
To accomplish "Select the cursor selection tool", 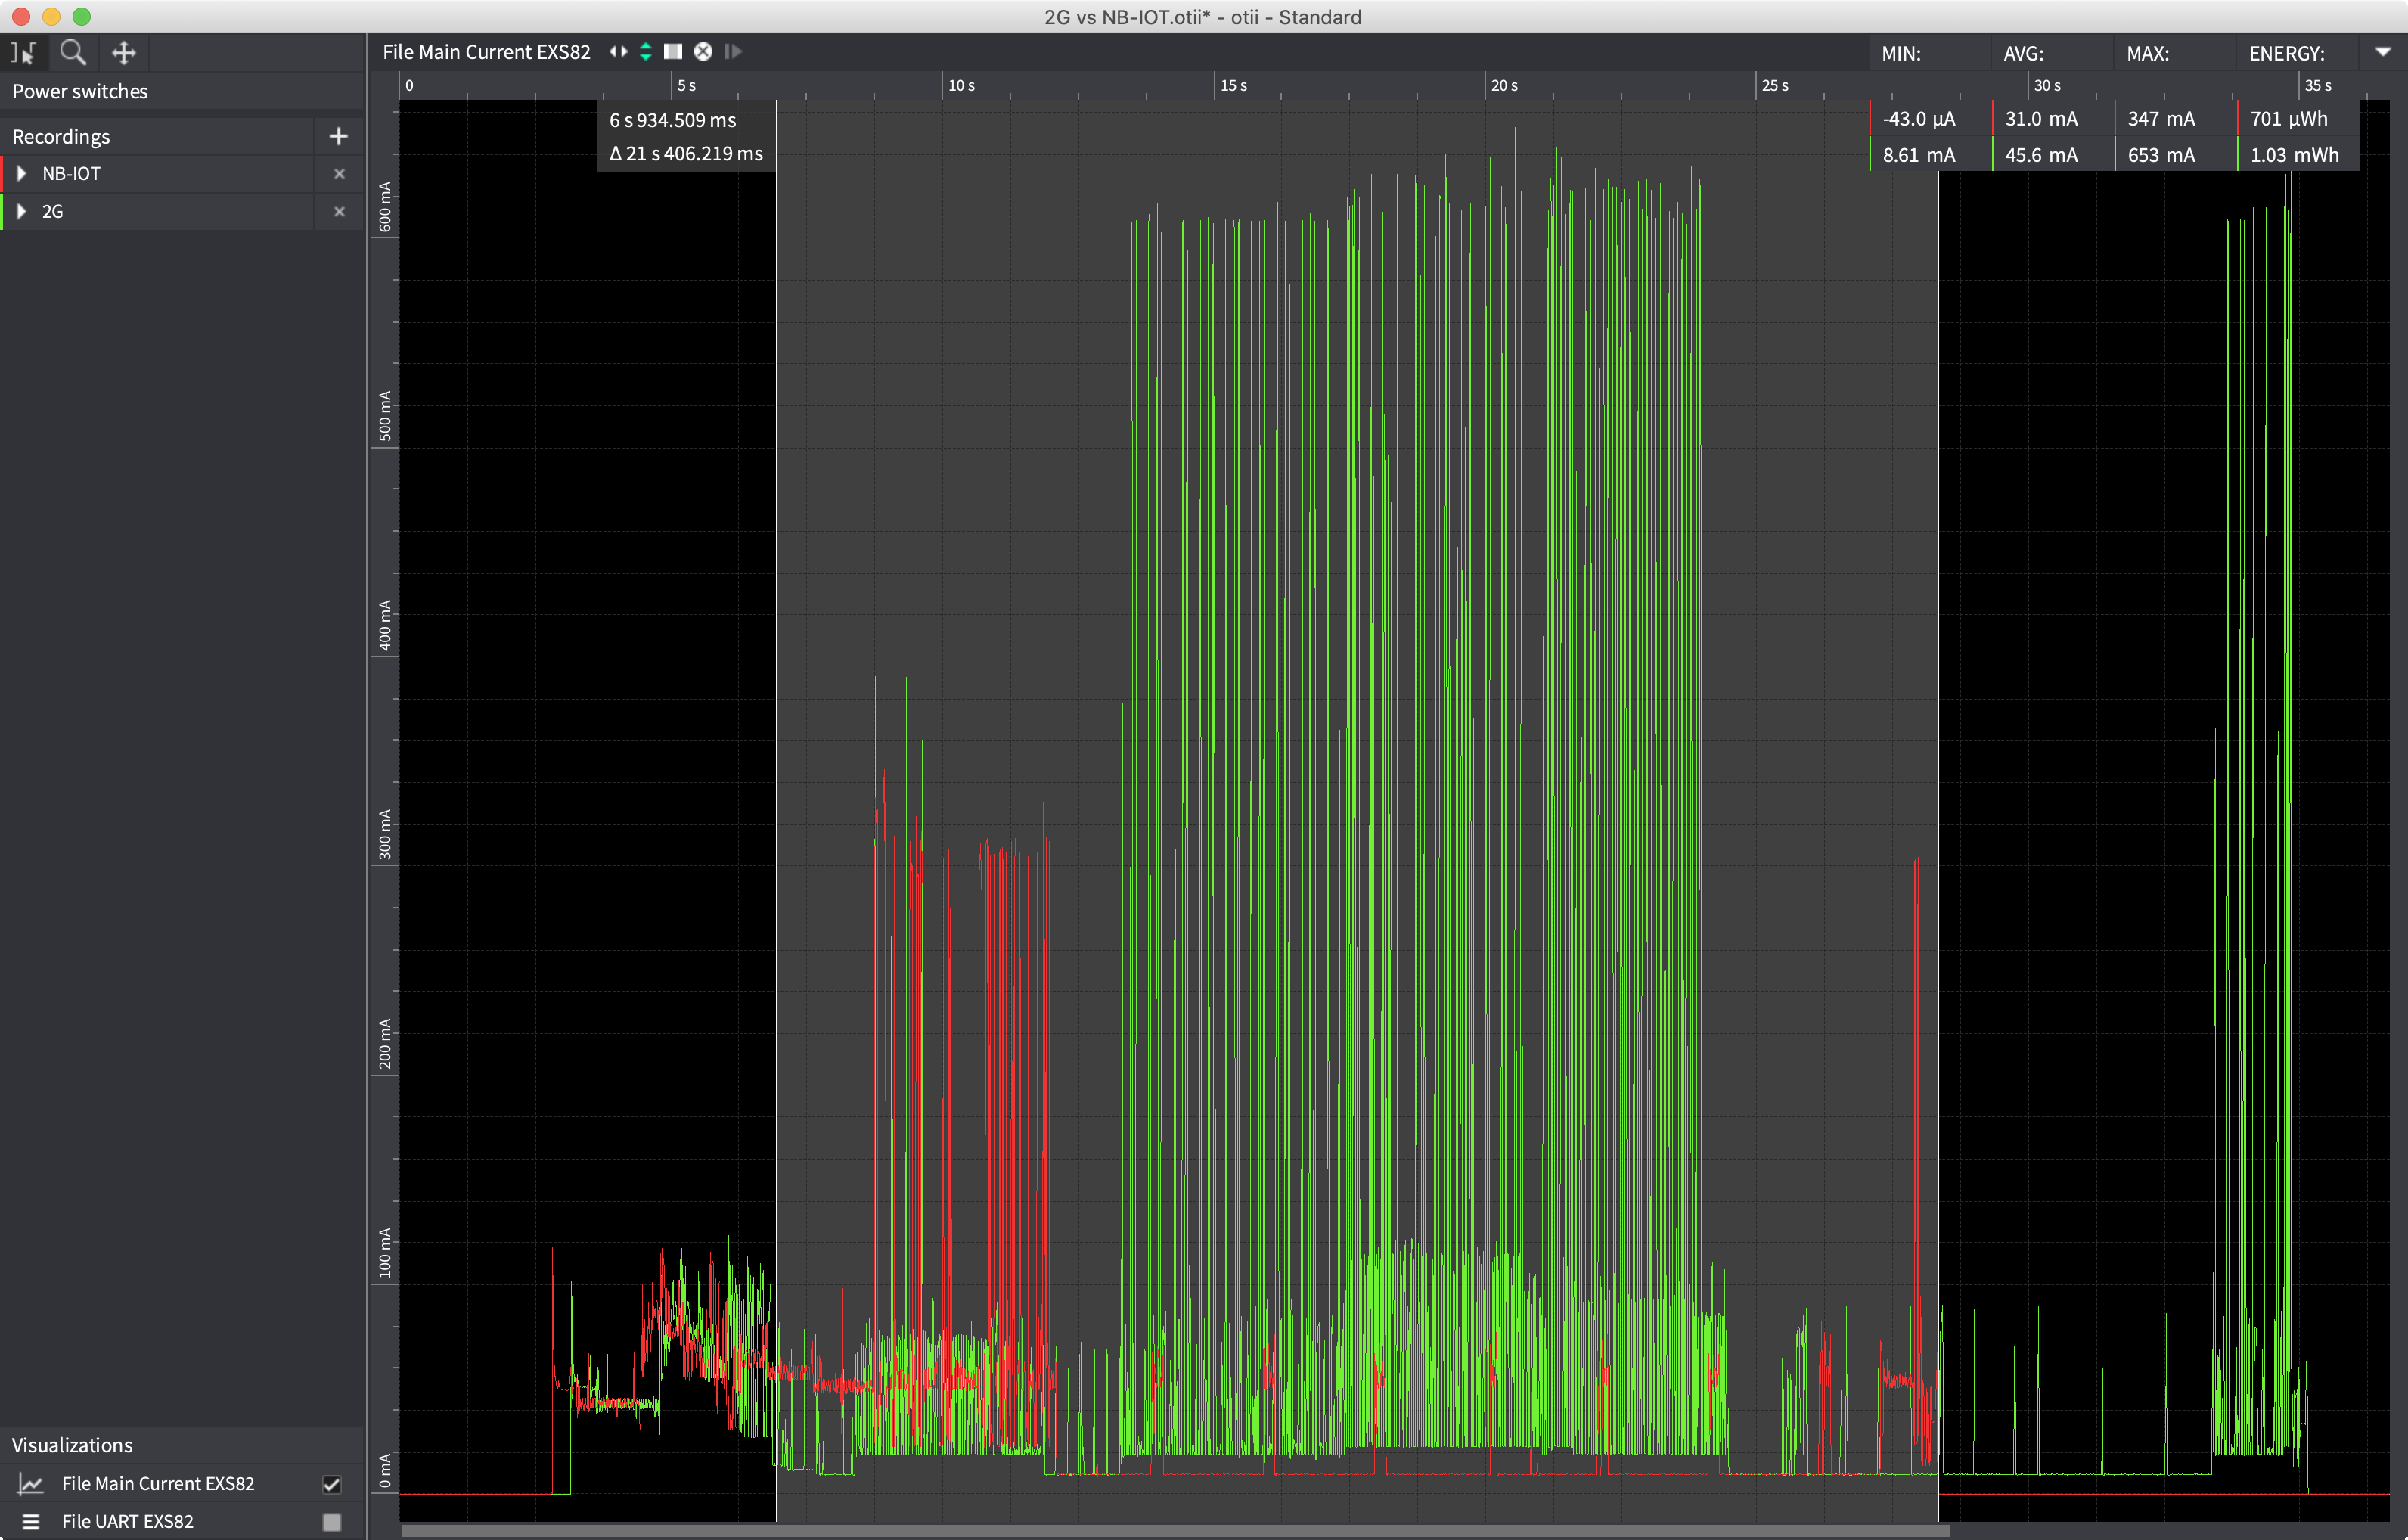I will [x=22, y=52].
